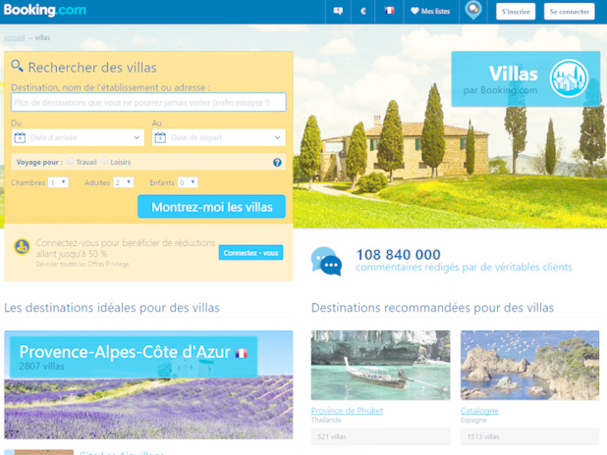The image size is (607, 455).
Task: Open the profile avatar pin icon
Action: click(x=472, y=11)
